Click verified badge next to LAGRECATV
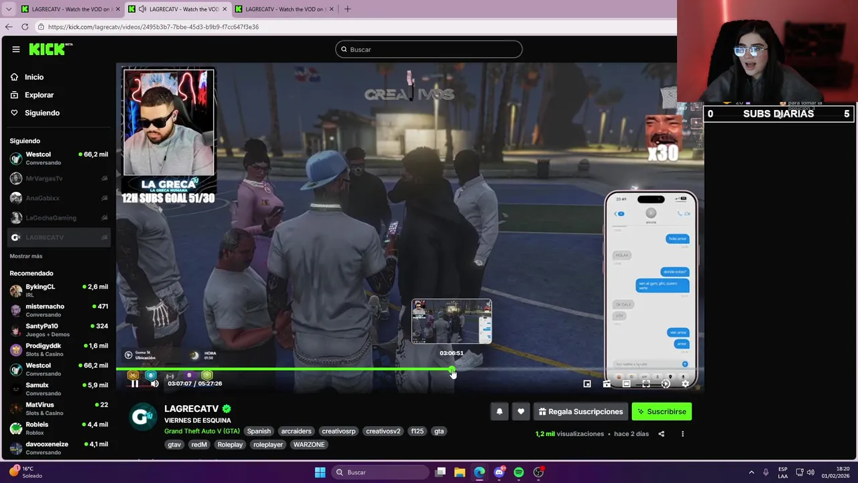Image resolution: width=858 pixels, height=483 pixels. [x=227, y=409]
